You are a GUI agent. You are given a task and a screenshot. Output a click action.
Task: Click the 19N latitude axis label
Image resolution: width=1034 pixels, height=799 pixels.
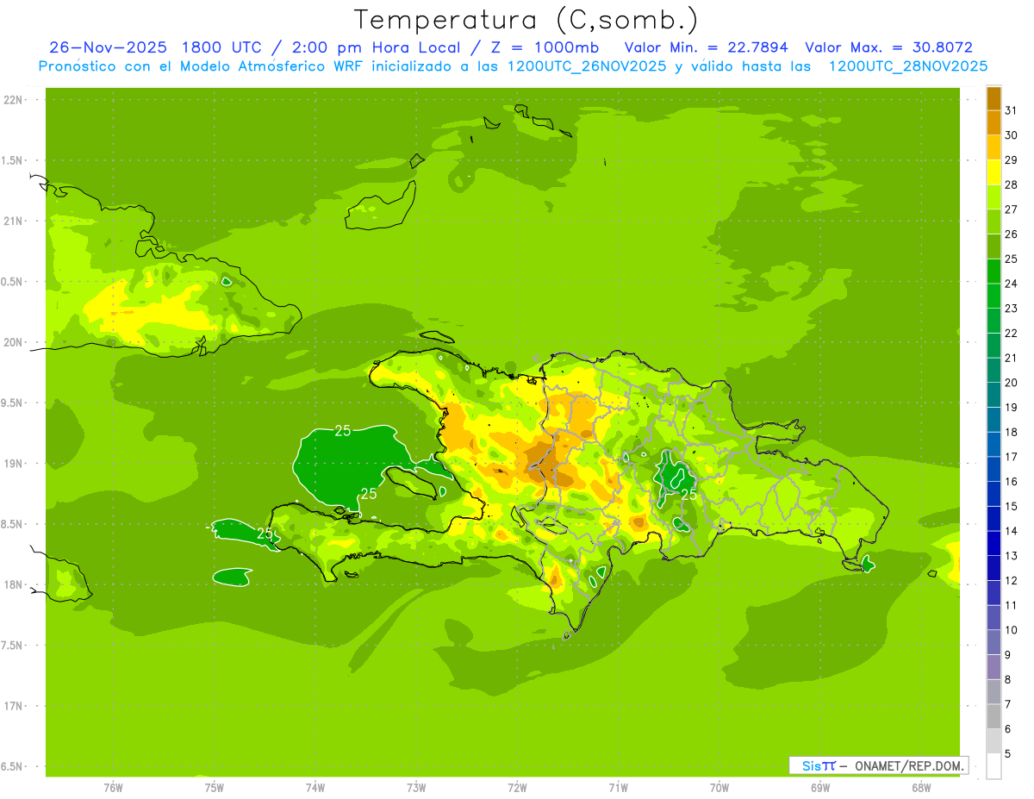14,464
